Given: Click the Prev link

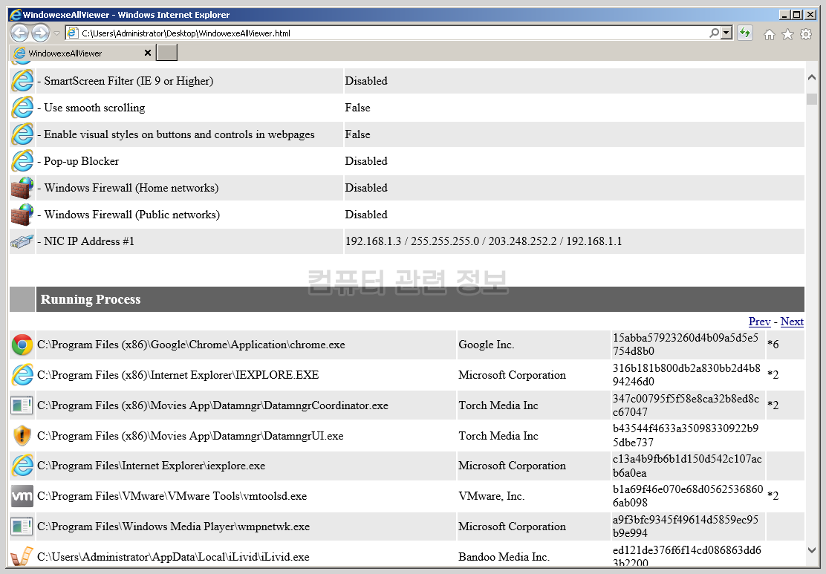Looking at the screenshot, I should point(759,322).
